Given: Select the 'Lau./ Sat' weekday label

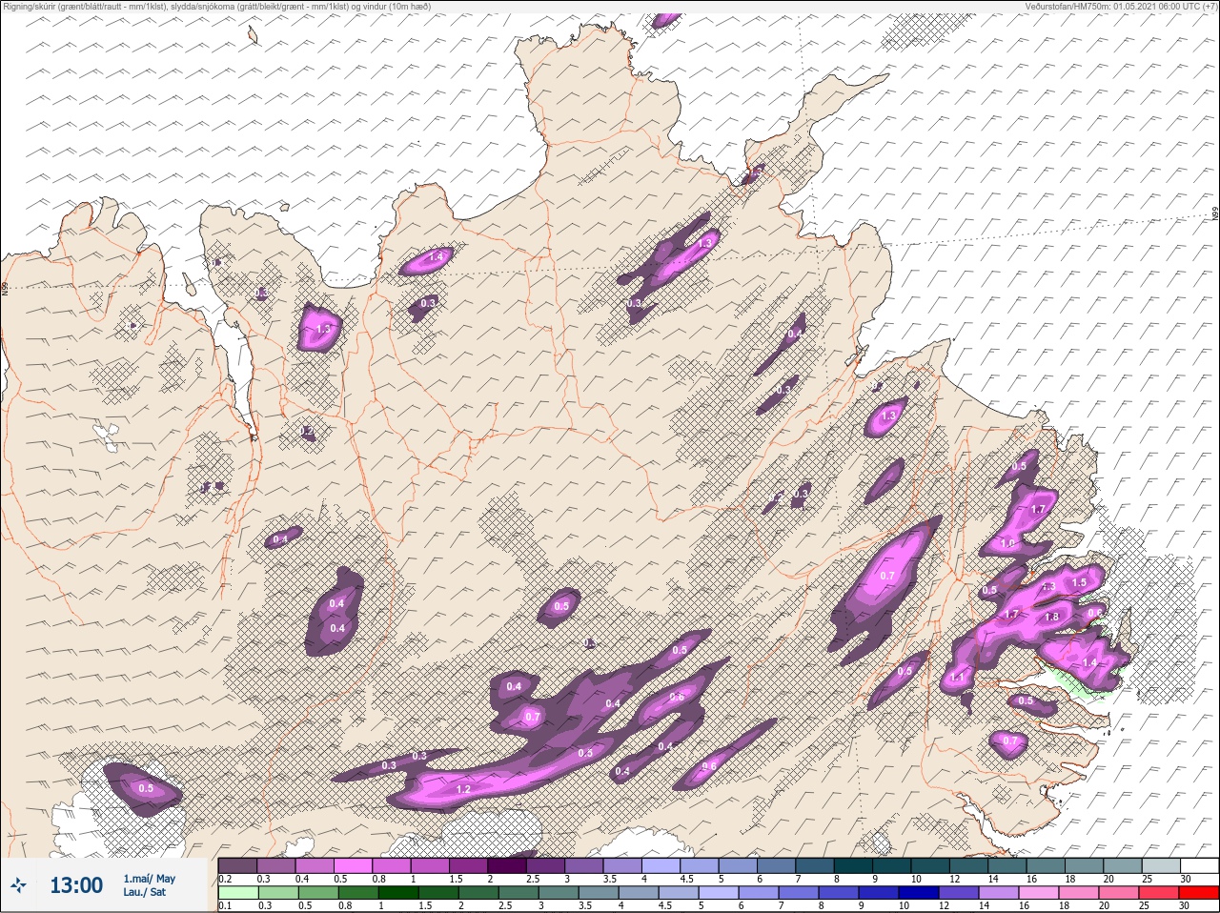Looking at the screenshot, I should tap(144, 892).
